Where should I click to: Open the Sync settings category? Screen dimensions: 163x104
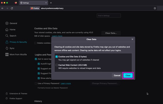[10, 48]
